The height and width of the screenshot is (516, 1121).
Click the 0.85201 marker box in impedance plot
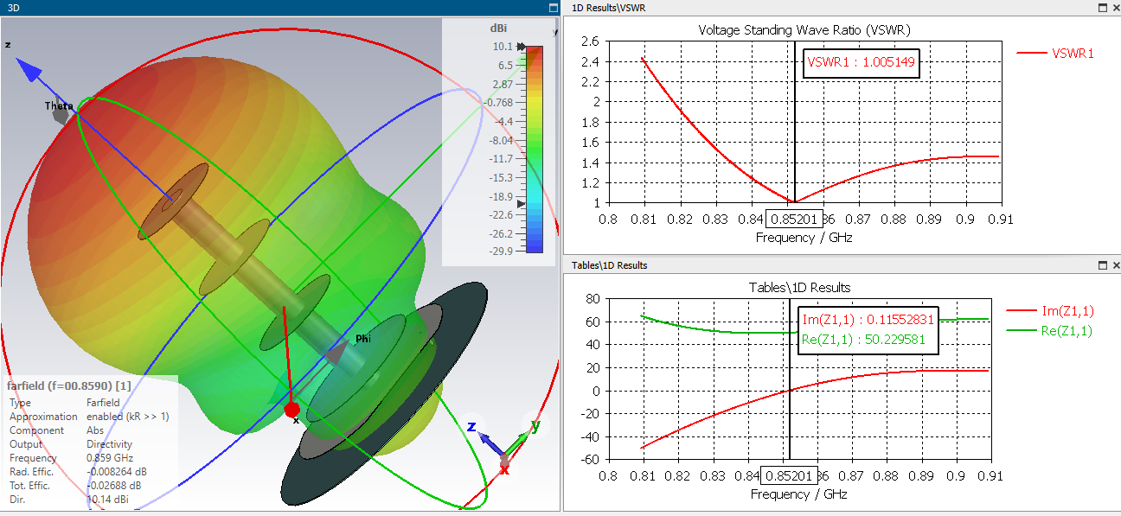[789, 476]
